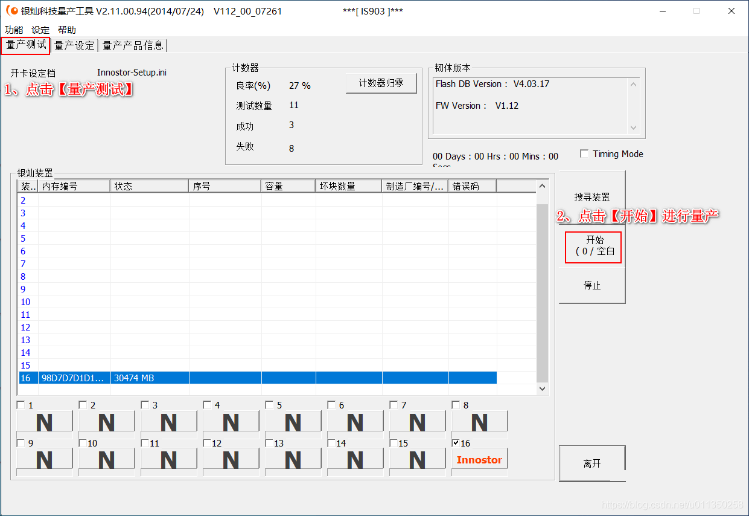Screen dimensions: 749x516
Task: Click the N status icon for slot 9
Action: (x=44, y=460)
